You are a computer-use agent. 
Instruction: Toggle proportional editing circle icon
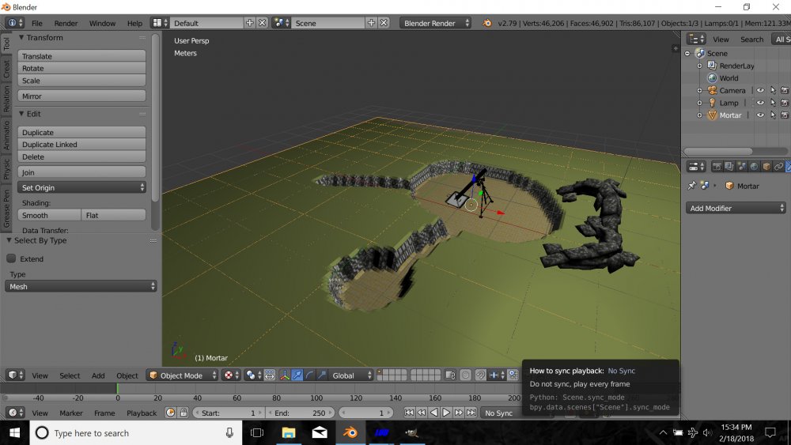pyautogui.click(x=466, y=375)
